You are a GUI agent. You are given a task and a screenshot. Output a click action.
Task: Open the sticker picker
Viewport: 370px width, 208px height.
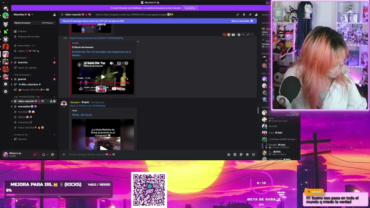pyautogui.click(x=241, y=155)
